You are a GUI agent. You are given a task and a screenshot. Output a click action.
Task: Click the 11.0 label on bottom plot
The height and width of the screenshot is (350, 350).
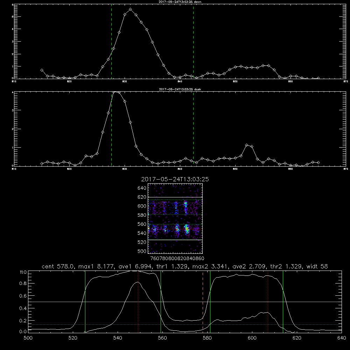pos(23,272)
